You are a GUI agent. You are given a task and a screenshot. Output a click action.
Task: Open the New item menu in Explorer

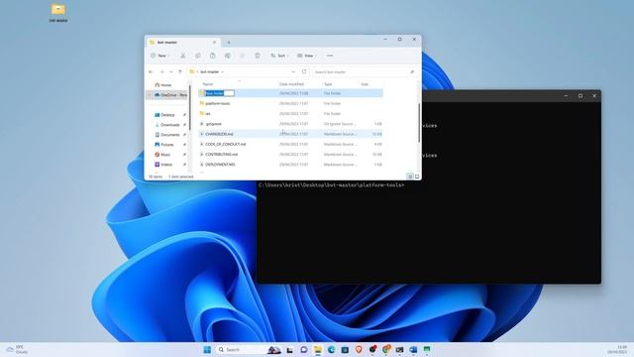[x=159, y=56]
